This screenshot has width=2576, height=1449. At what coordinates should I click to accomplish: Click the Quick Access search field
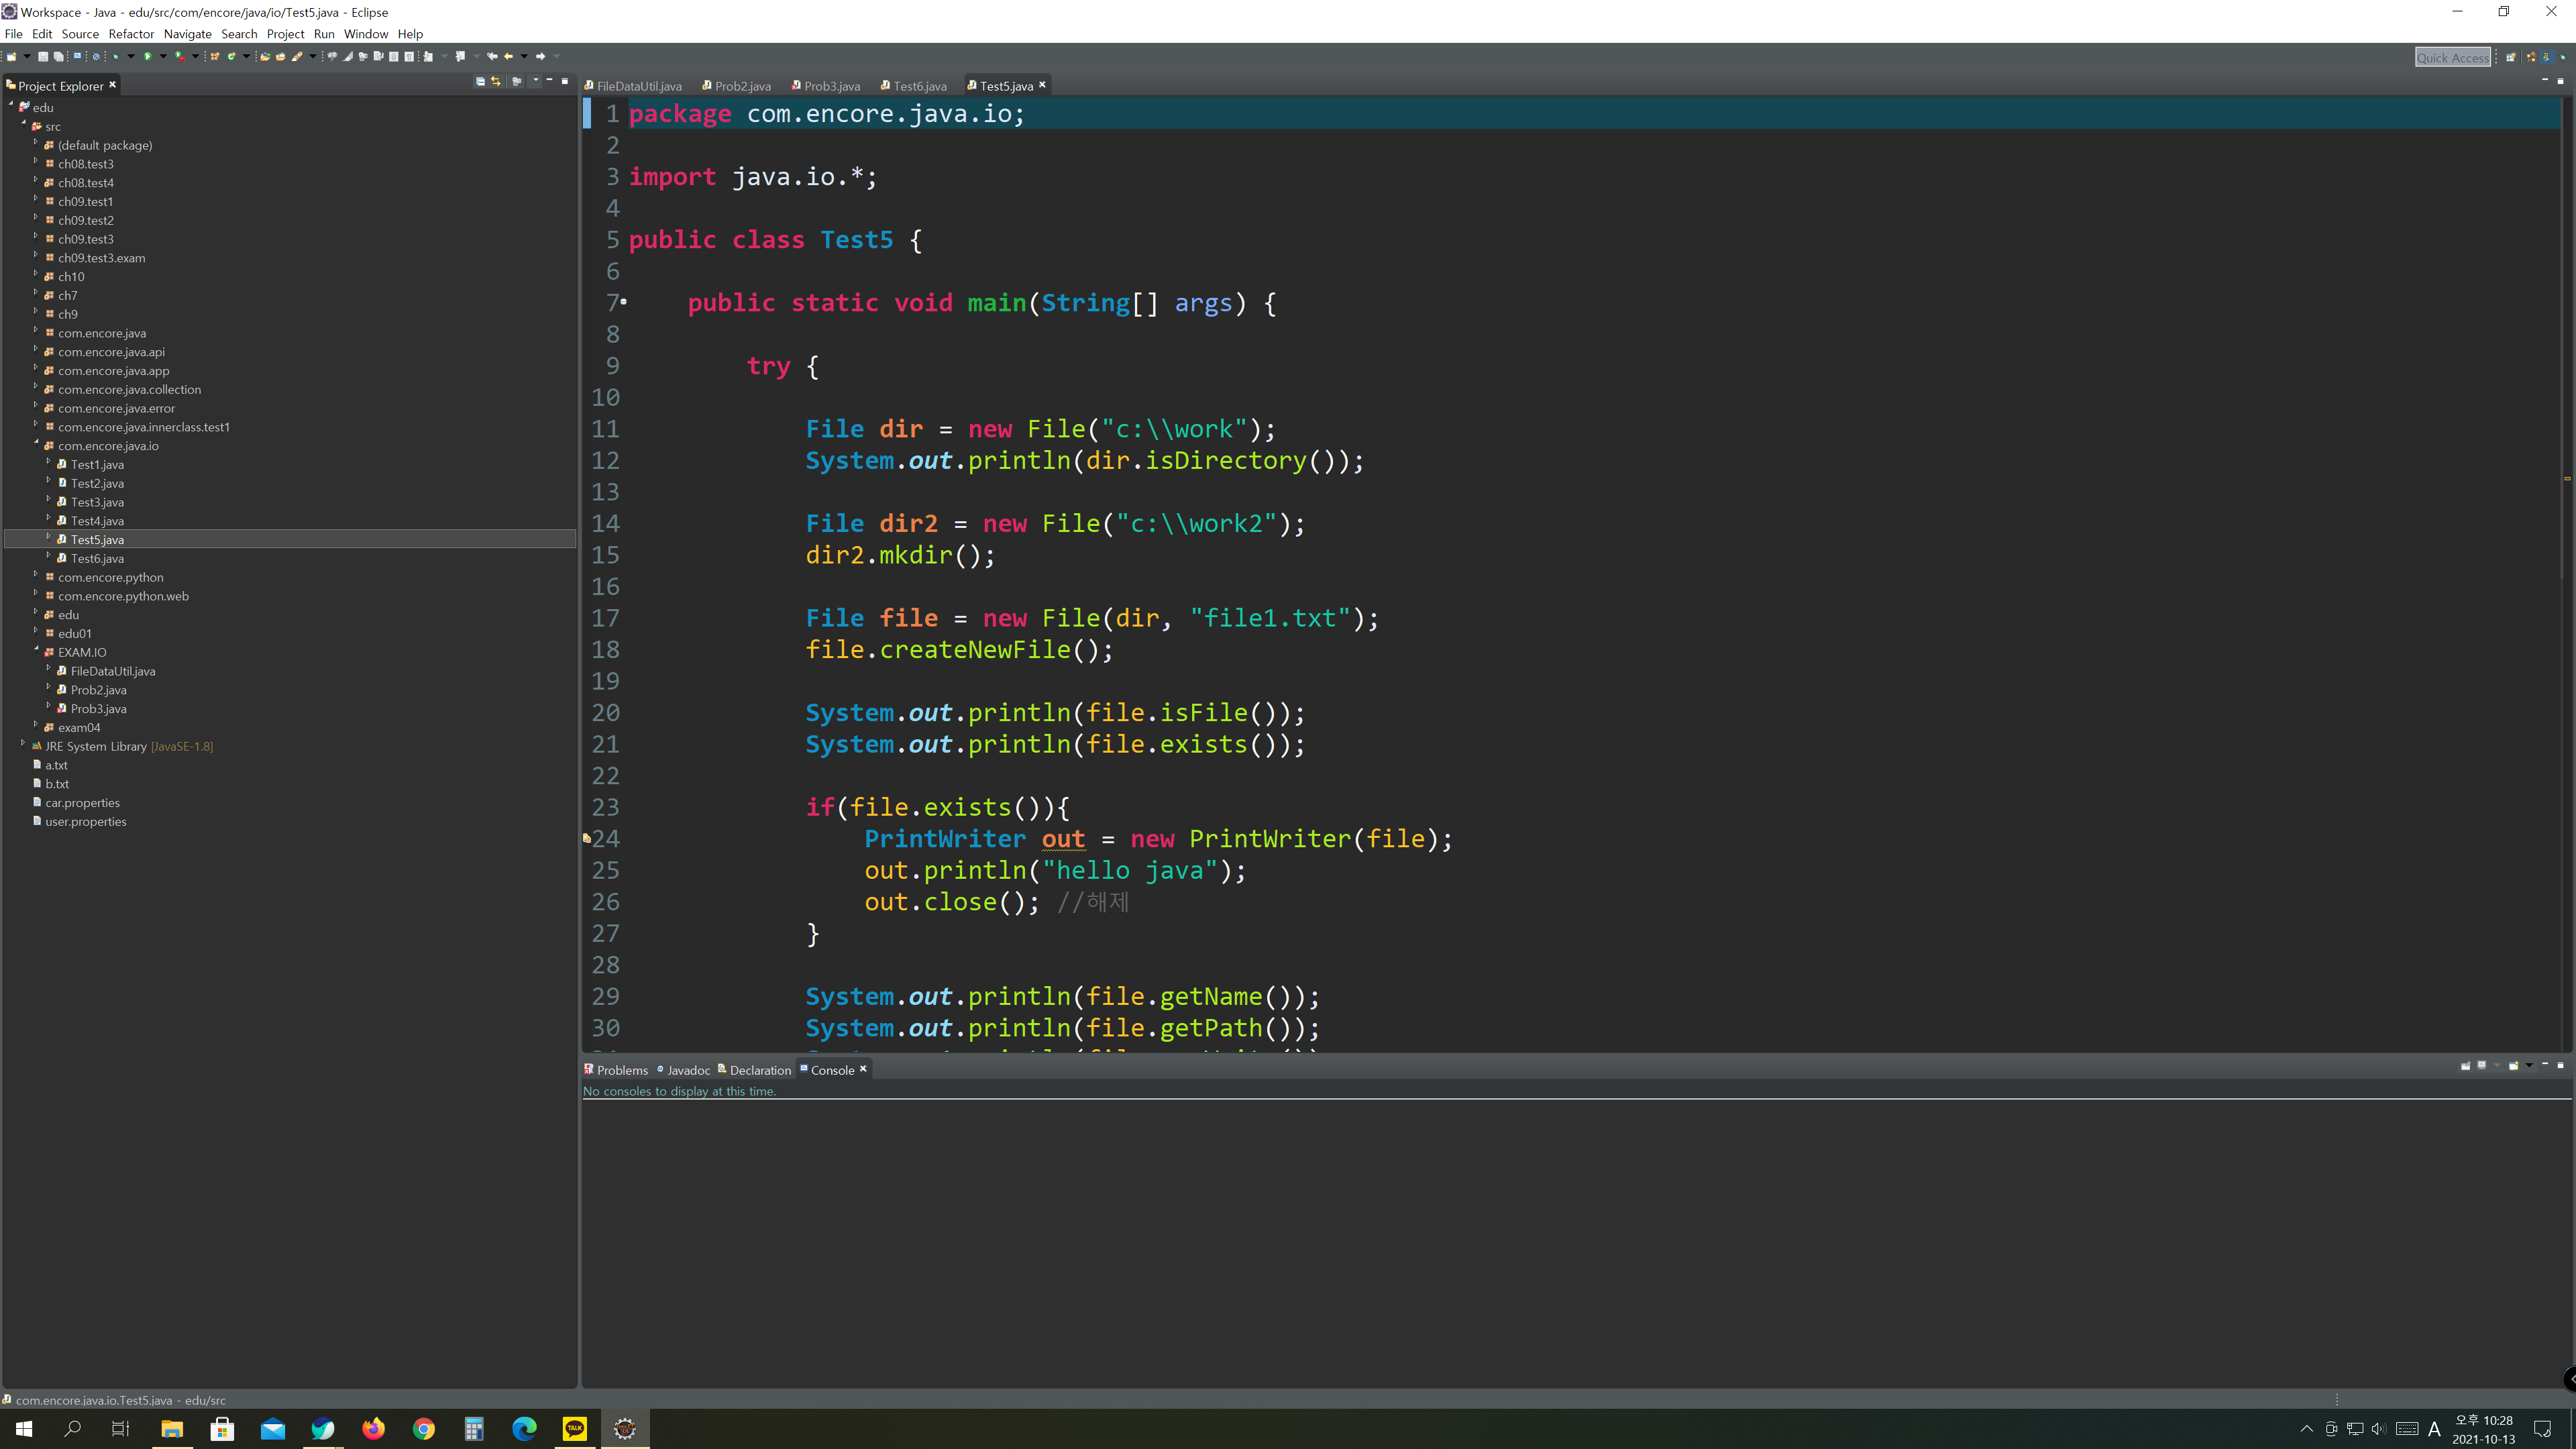point(2452,58)
